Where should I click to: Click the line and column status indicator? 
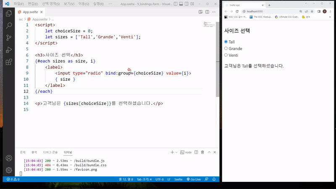point(126,179)
